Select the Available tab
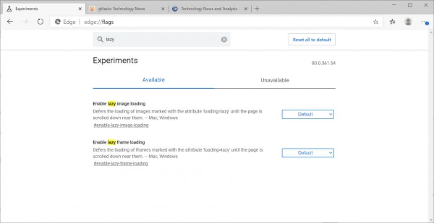 154,80
